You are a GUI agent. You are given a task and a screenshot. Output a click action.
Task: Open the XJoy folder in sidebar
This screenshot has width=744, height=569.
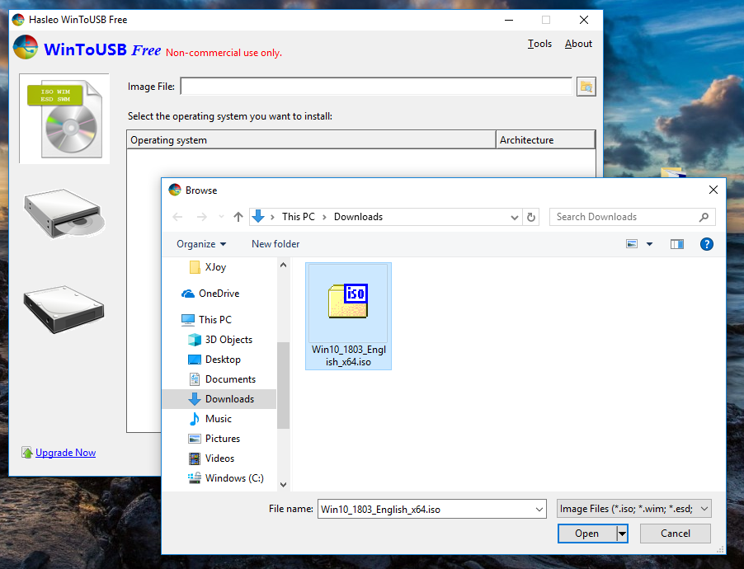(208, 267)
